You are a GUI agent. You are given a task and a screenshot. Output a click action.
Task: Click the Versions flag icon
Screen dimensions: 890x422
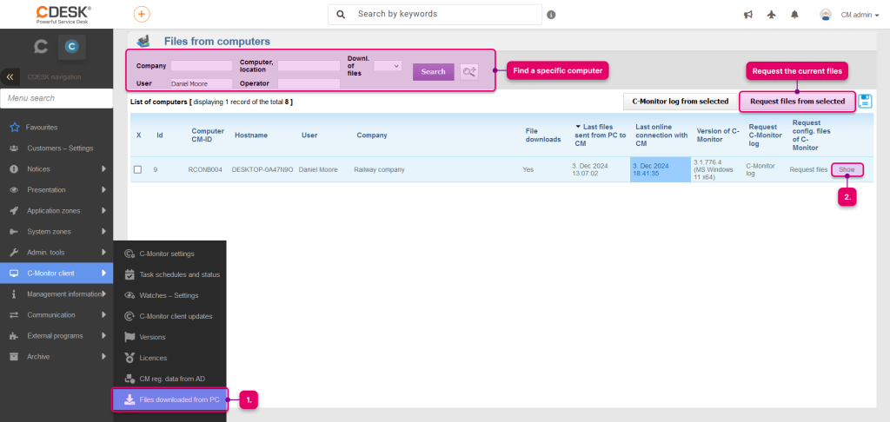pyautogui.click(x=129, y=337)
